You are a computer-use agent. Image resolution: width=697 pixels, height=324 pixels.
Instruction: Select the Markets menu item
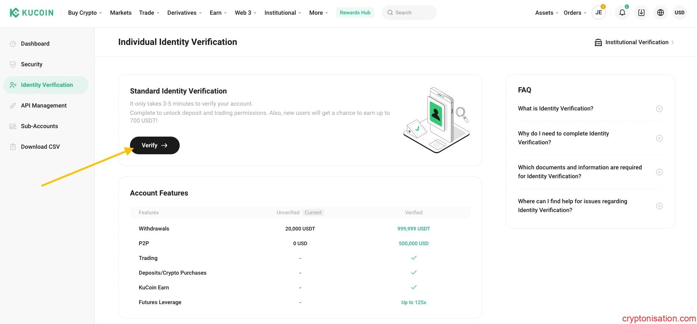(x=121, y=13)
